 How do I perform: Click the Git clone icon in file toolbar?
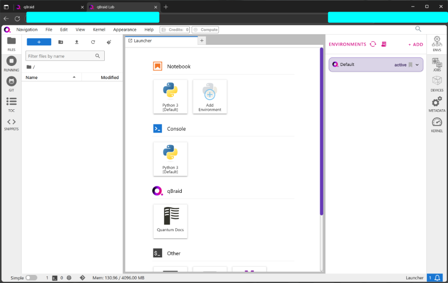[109, 42]
